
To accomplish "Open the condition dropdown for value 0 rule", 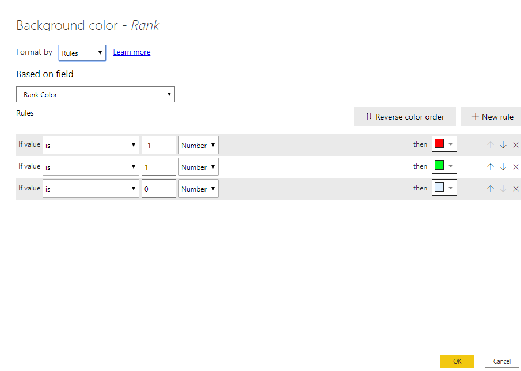I will (x=91, y=189).
